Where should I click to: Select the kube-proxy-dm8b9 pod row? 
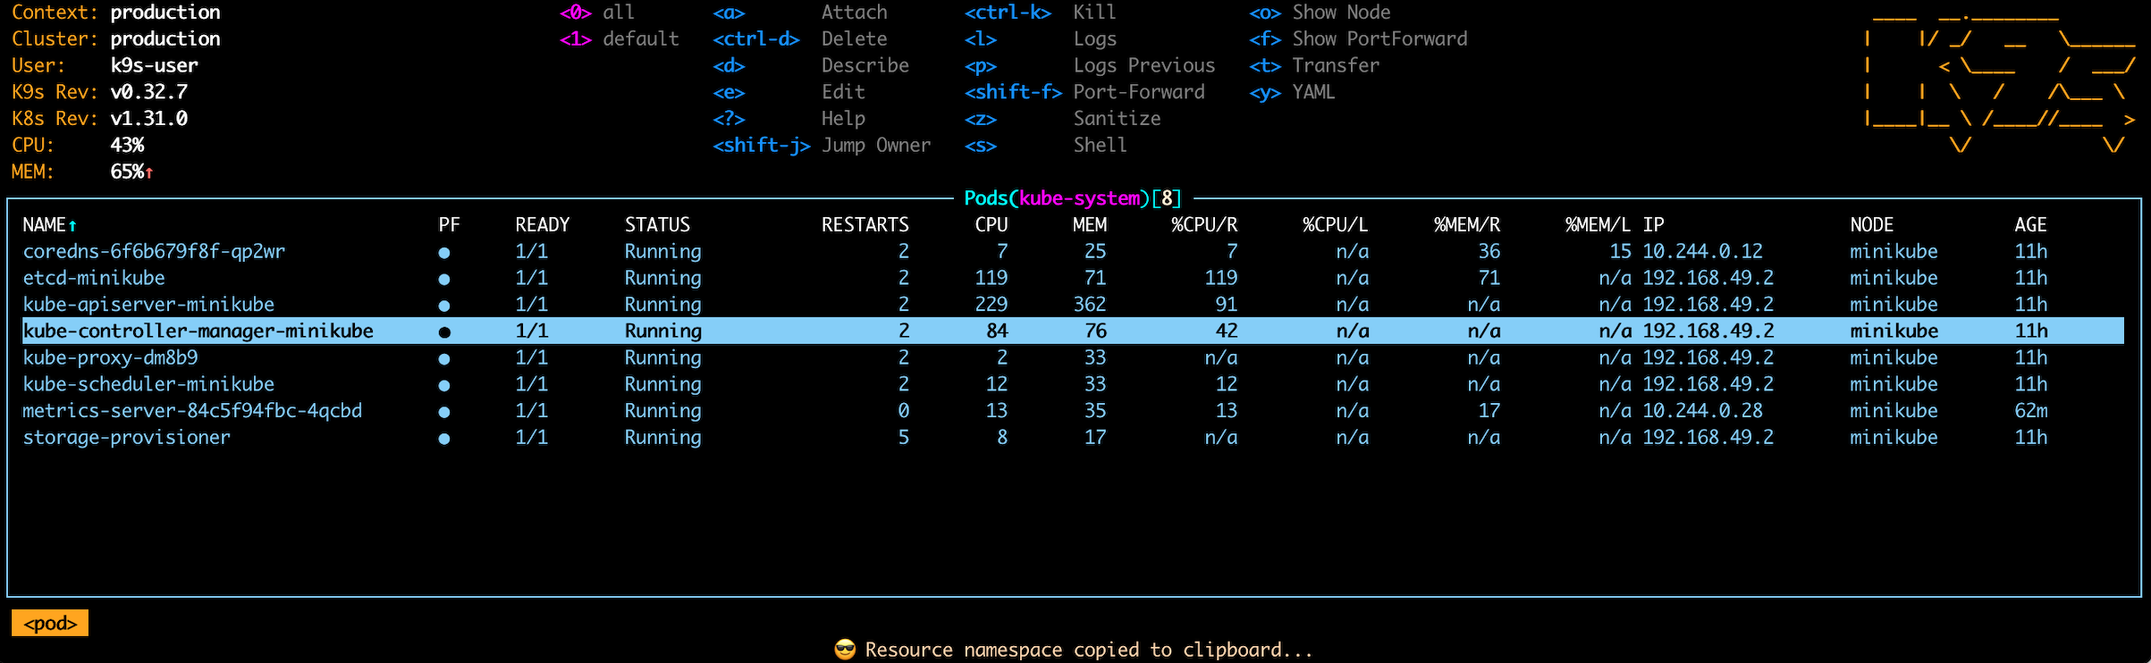click(x=1073, y=357)
